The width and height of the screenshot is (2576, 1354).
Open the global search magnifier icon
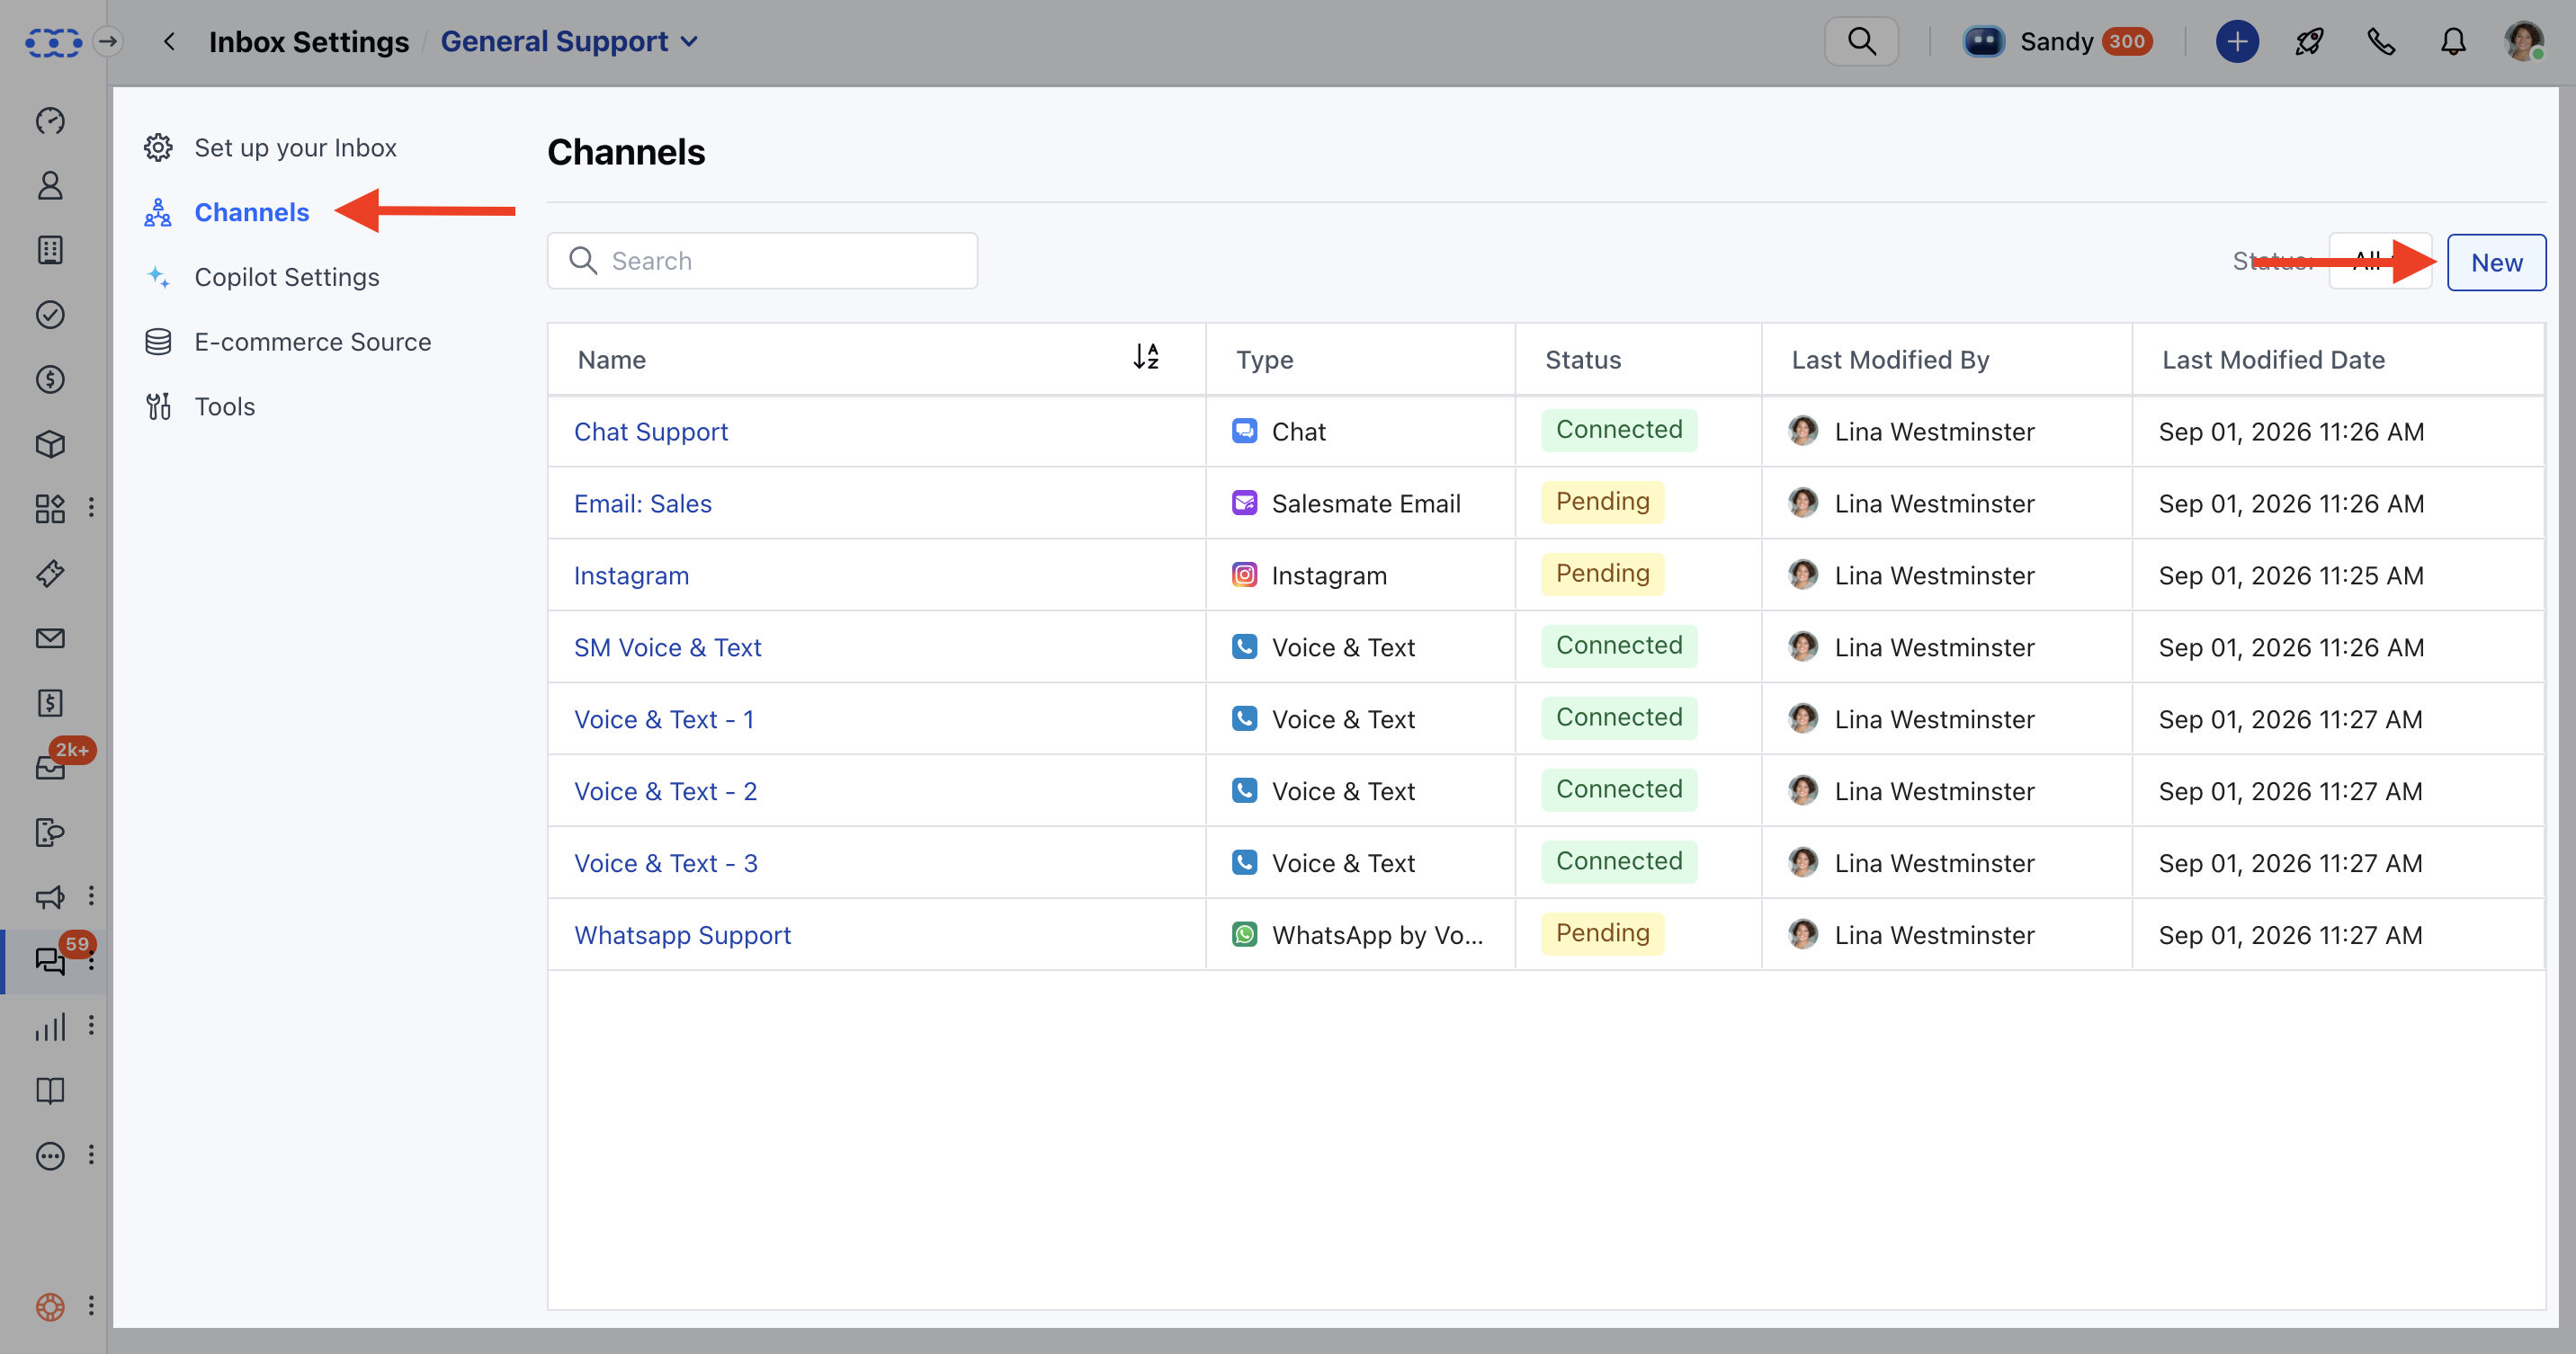[x=1861, y=42]
